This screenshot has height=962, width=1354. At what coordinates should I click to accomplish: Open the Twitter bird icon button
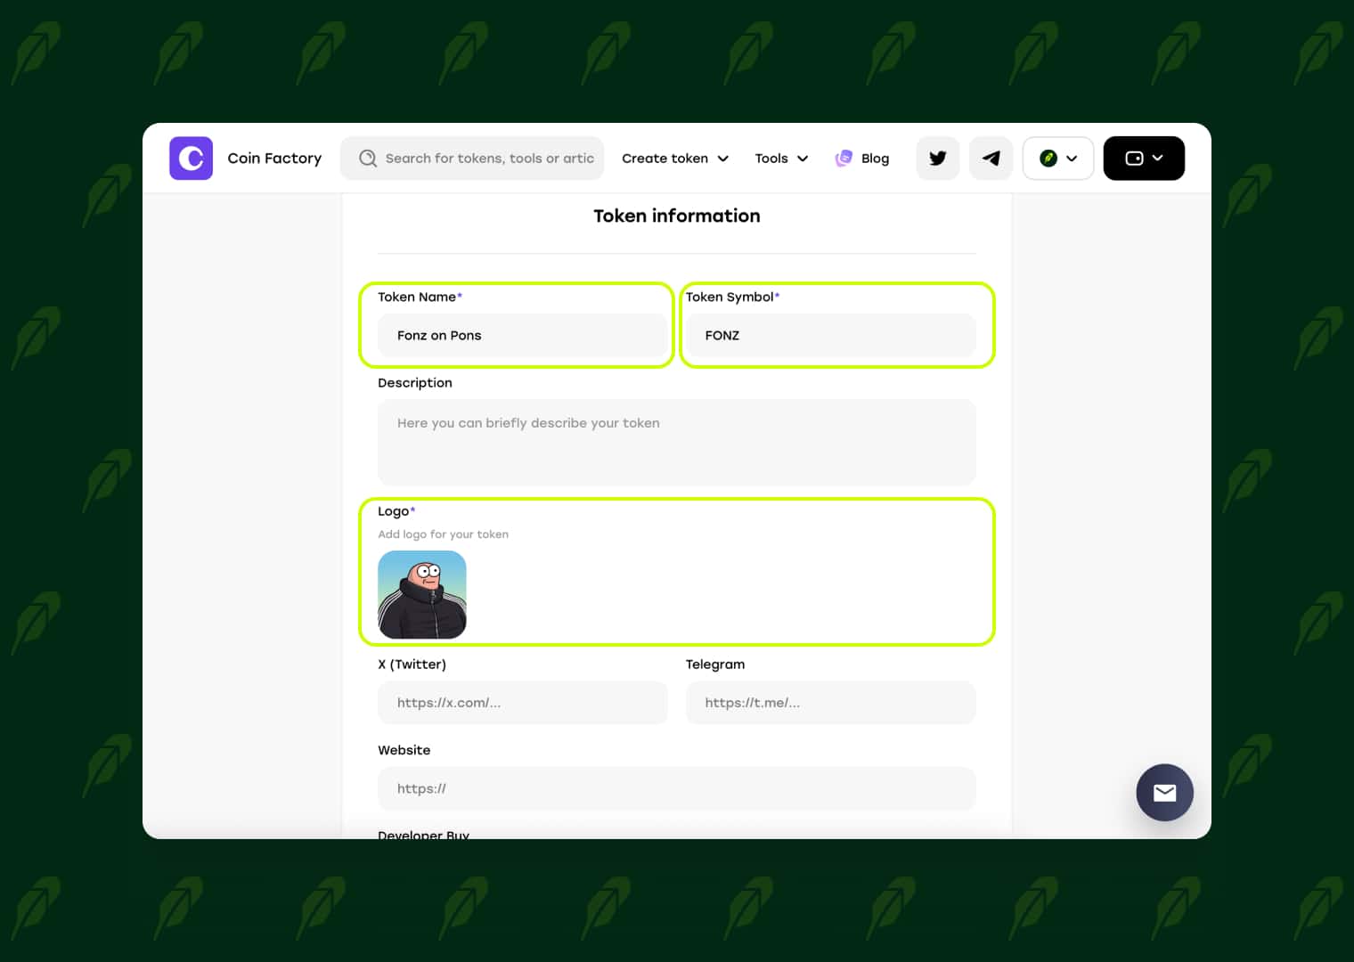[938, 159]
